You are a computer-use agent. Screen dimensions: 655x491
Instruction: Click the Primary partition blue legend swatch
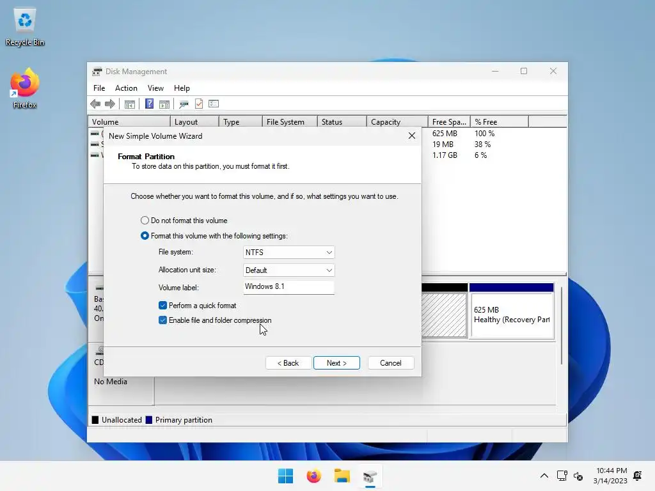[148, 420]
